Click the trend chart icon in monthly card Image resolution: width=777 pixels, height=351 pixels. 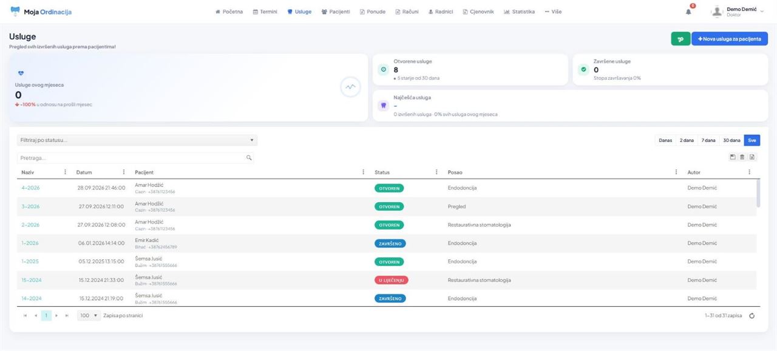point(350,87)
